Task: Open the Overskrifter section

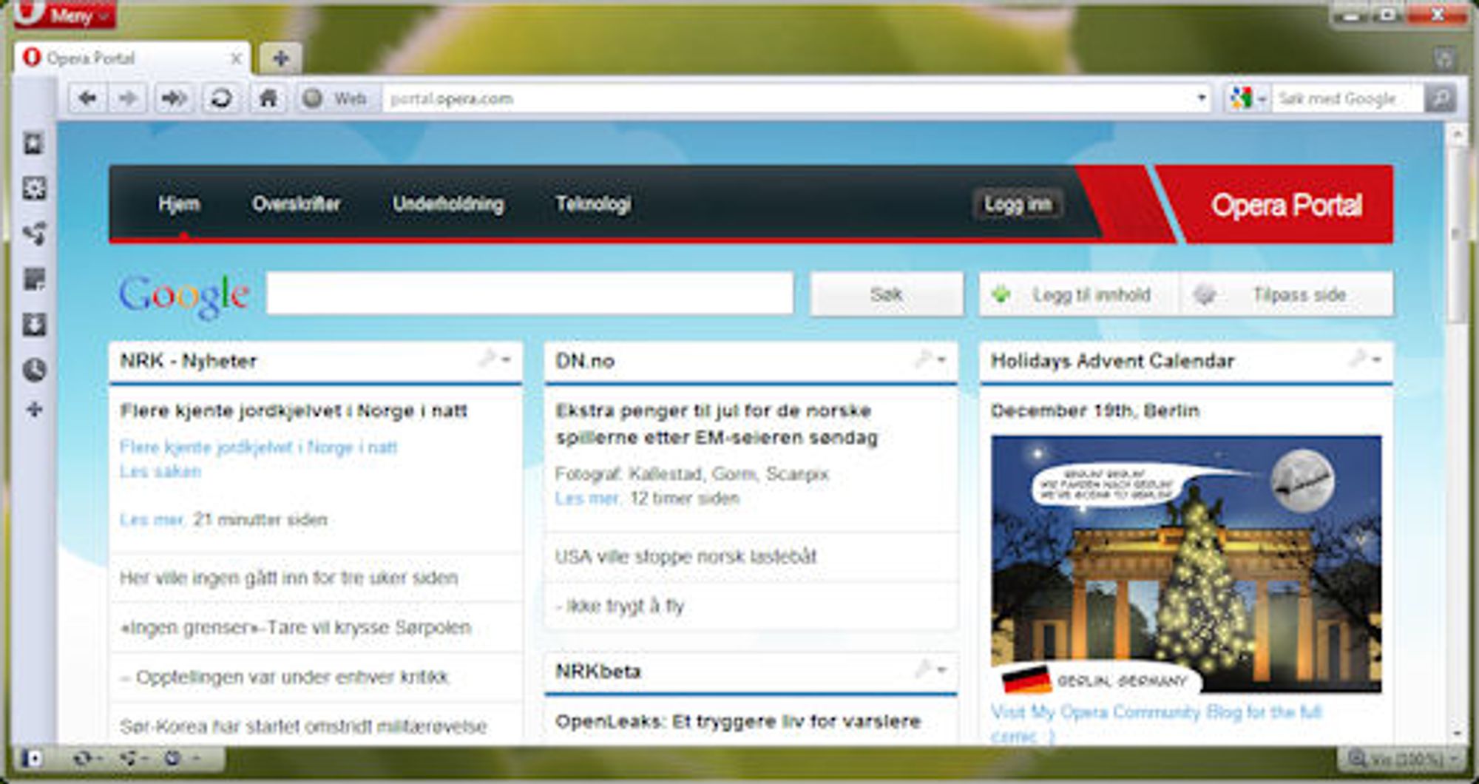Action: coord(296,203)
